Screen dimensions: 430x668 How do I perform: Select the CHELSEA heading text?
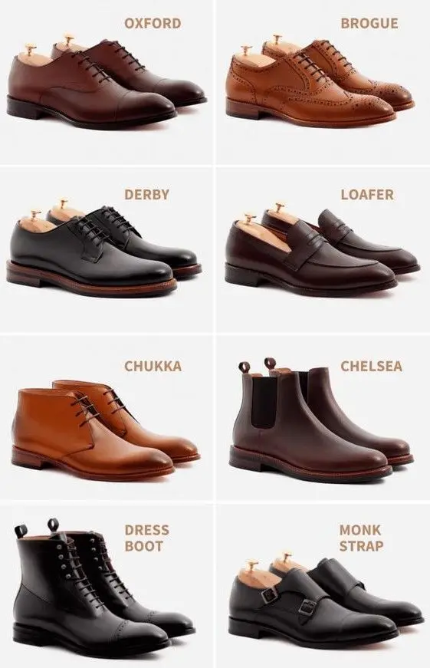coord(371,366)
